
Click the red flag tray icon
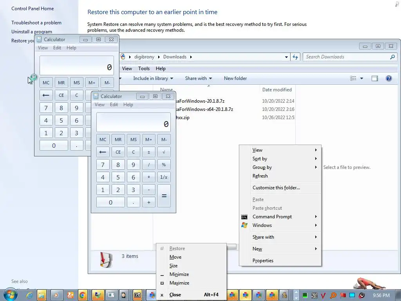[343, 296]
